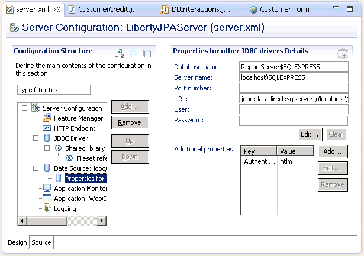
Task: Click the icon in Details panel header
Action: click(x=342, y=54)
